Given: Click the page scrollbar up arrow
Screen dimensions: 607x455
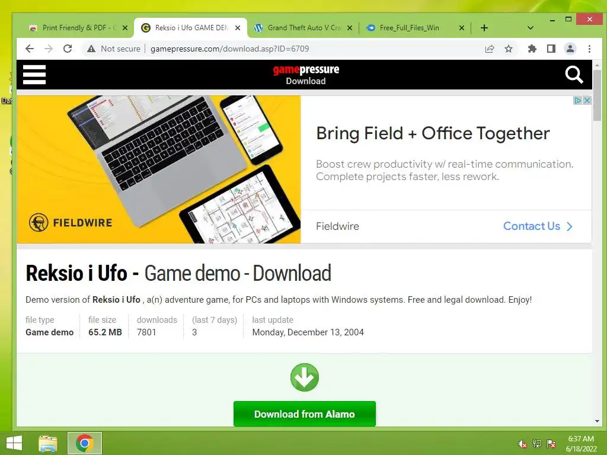Looking at the screenshot, I should [x=597, y=65].
